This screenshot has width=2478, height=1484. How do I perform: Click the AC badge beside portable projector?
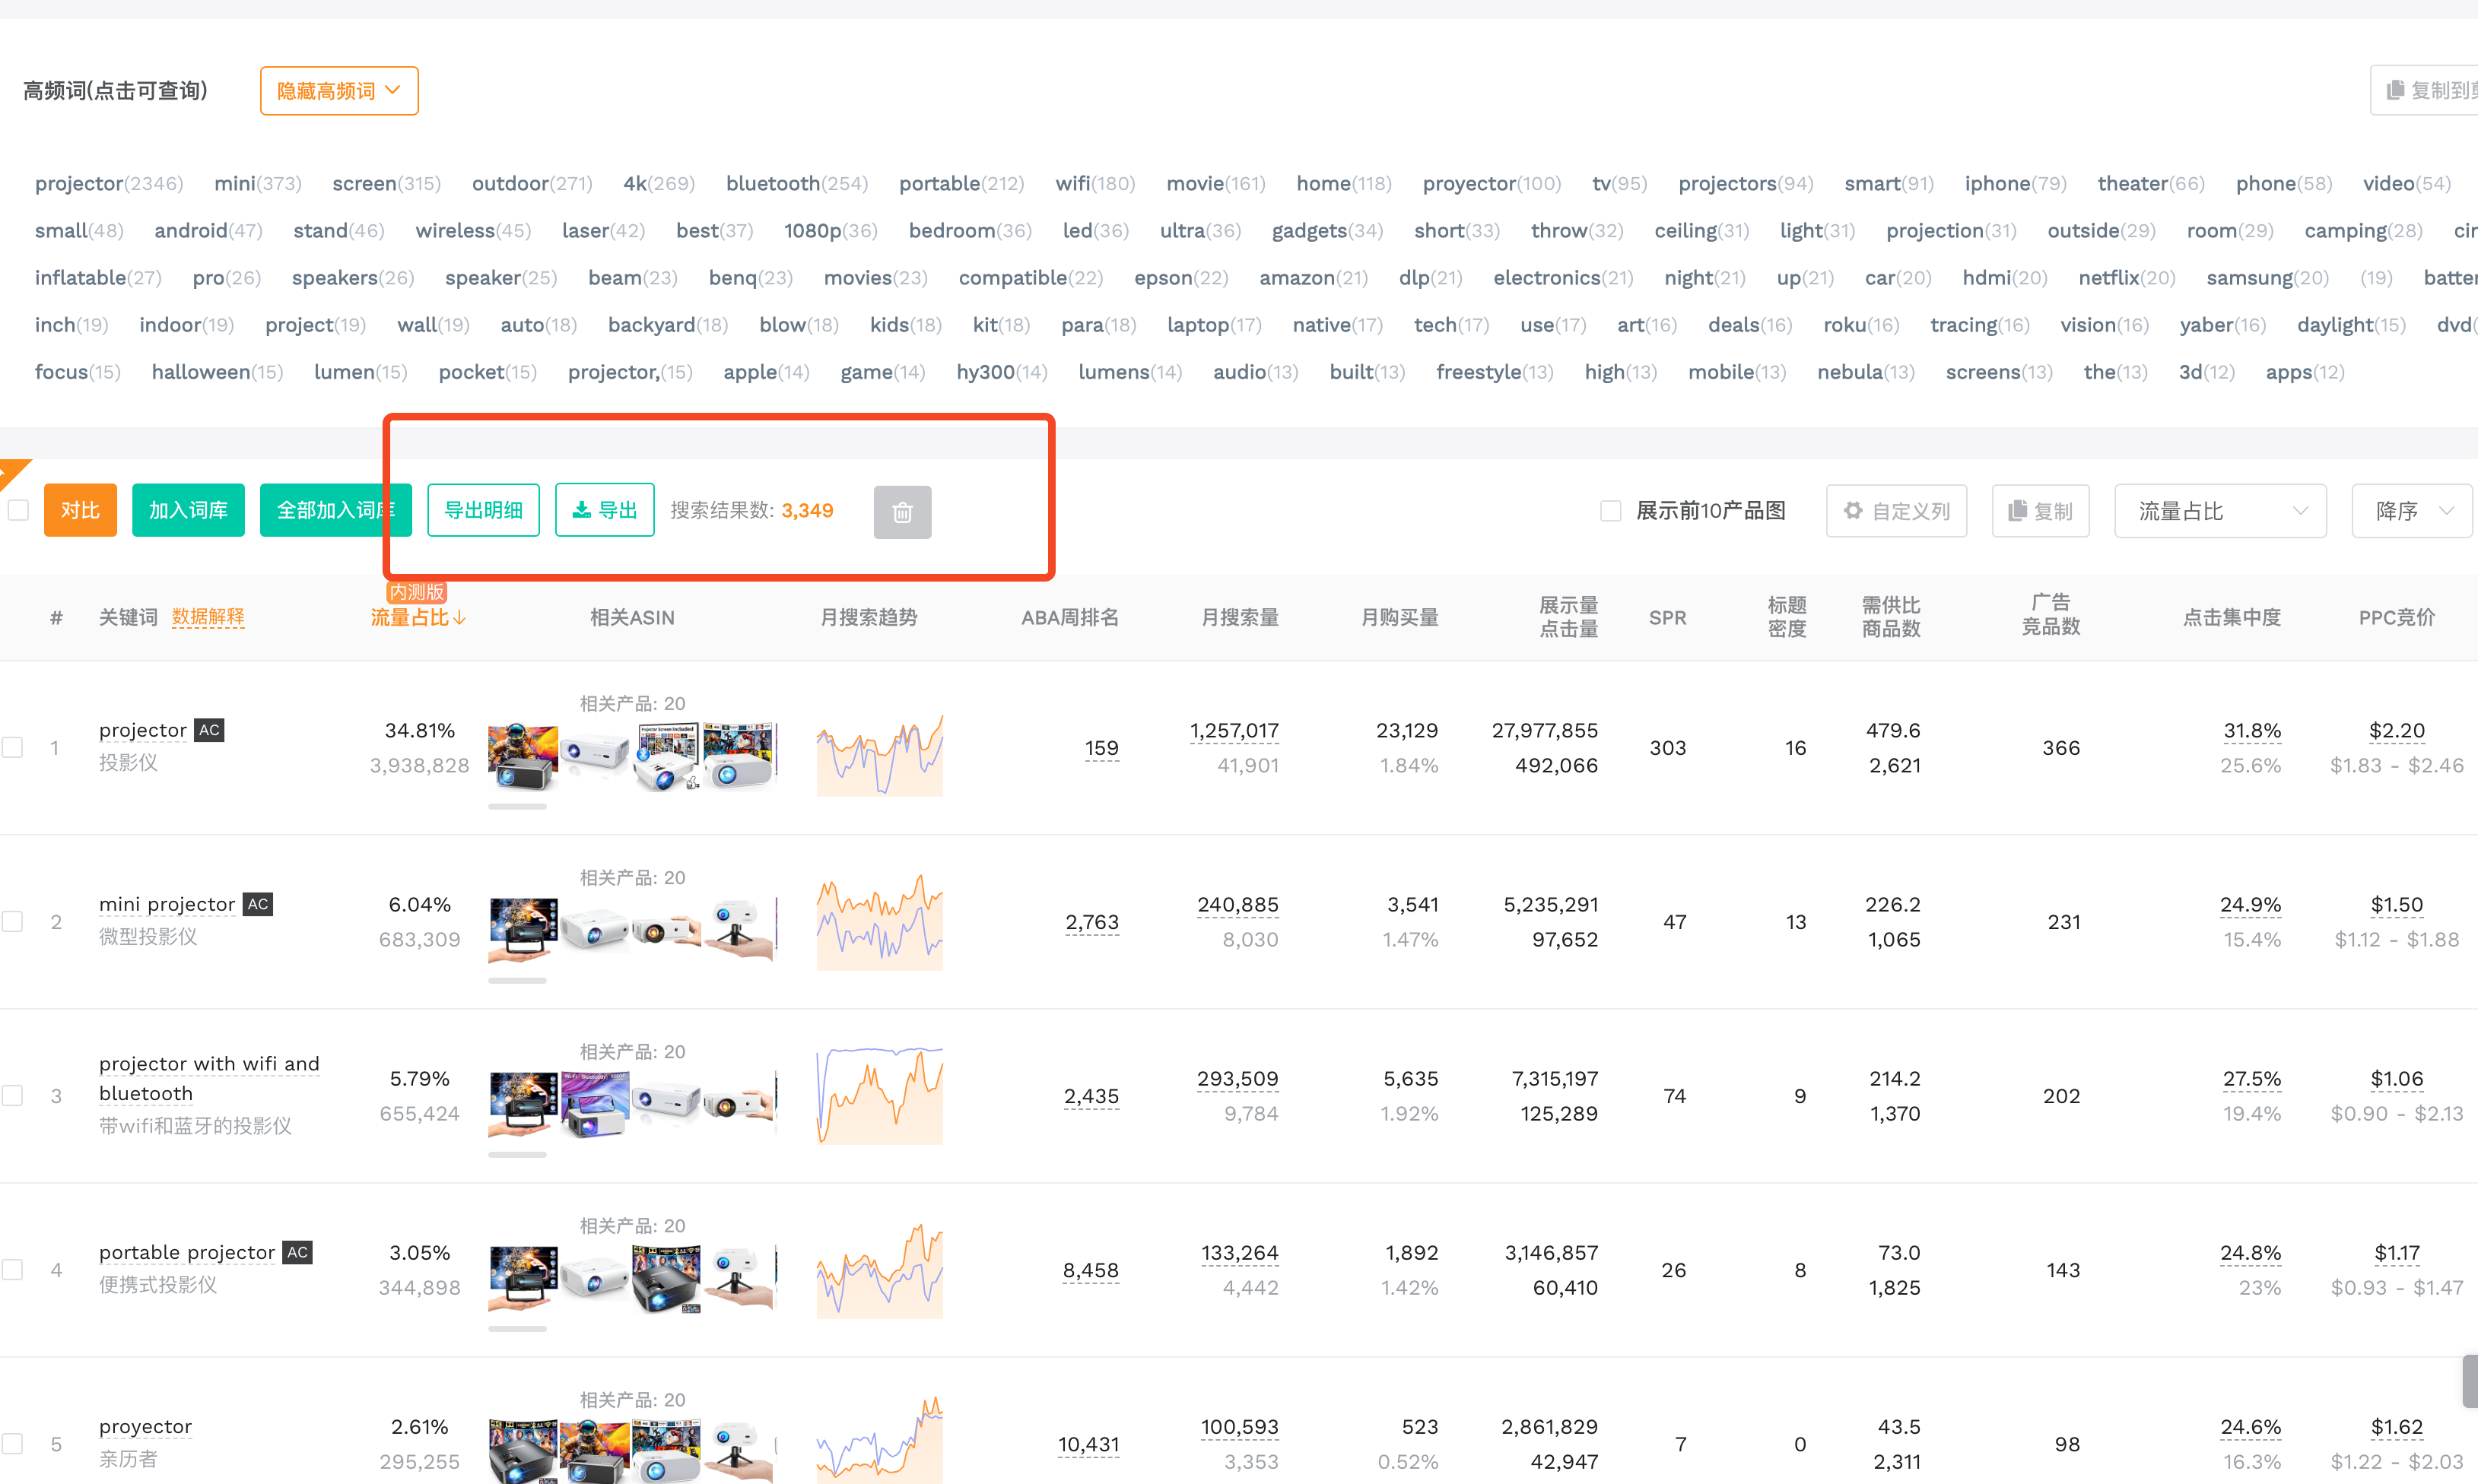[x=297, y=1252]
